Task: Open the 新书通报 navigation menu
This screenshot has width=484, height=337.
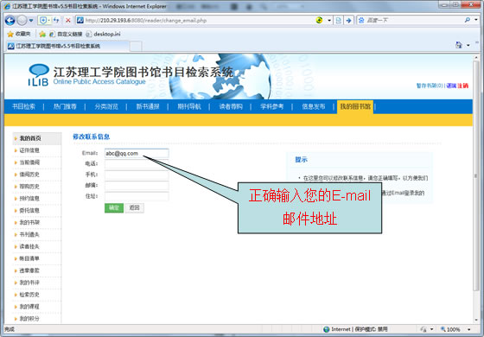Action: pos(148,107)
